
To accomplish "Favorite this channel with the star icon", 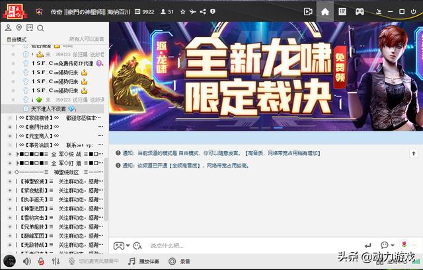I will pos(183,12).
